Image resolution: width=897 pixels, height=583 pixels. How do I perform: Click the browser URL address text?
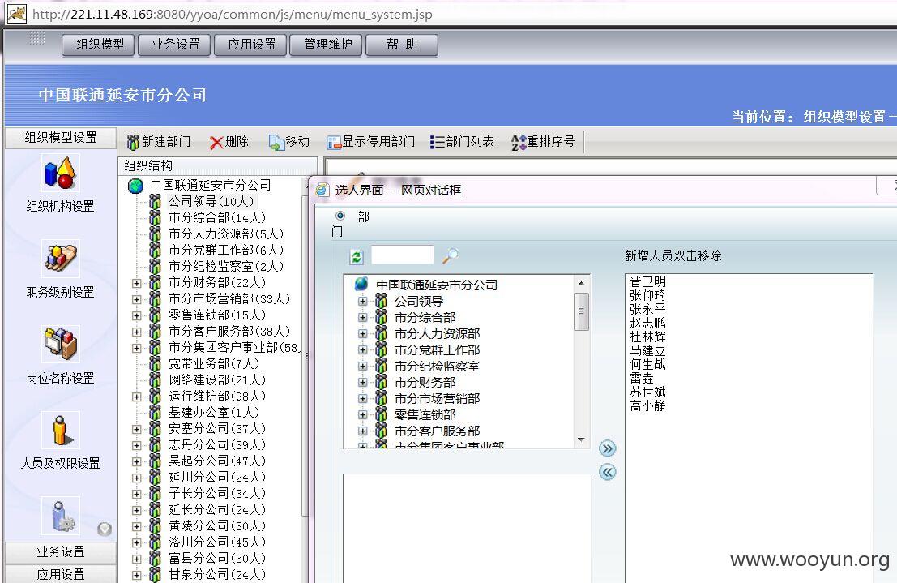233,14
